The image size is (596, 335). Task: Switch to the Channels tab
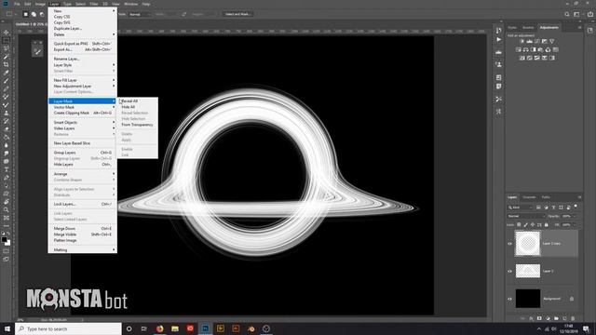[x=529, y=197]
